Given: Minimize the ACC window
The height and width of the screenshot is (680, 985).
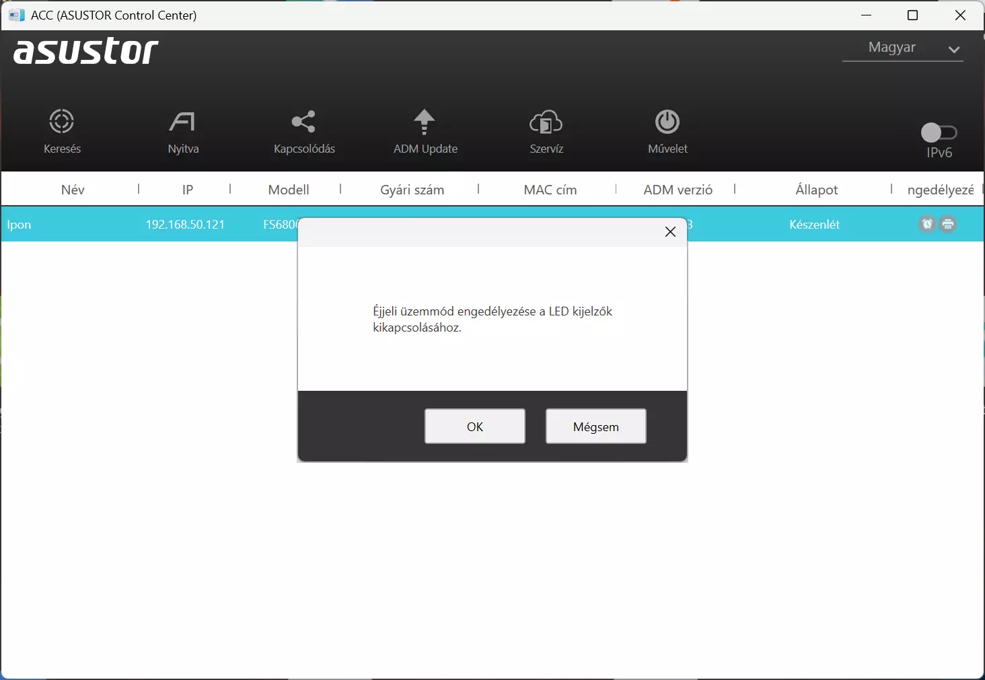Looking at the screenshot, I should point(867,15).
